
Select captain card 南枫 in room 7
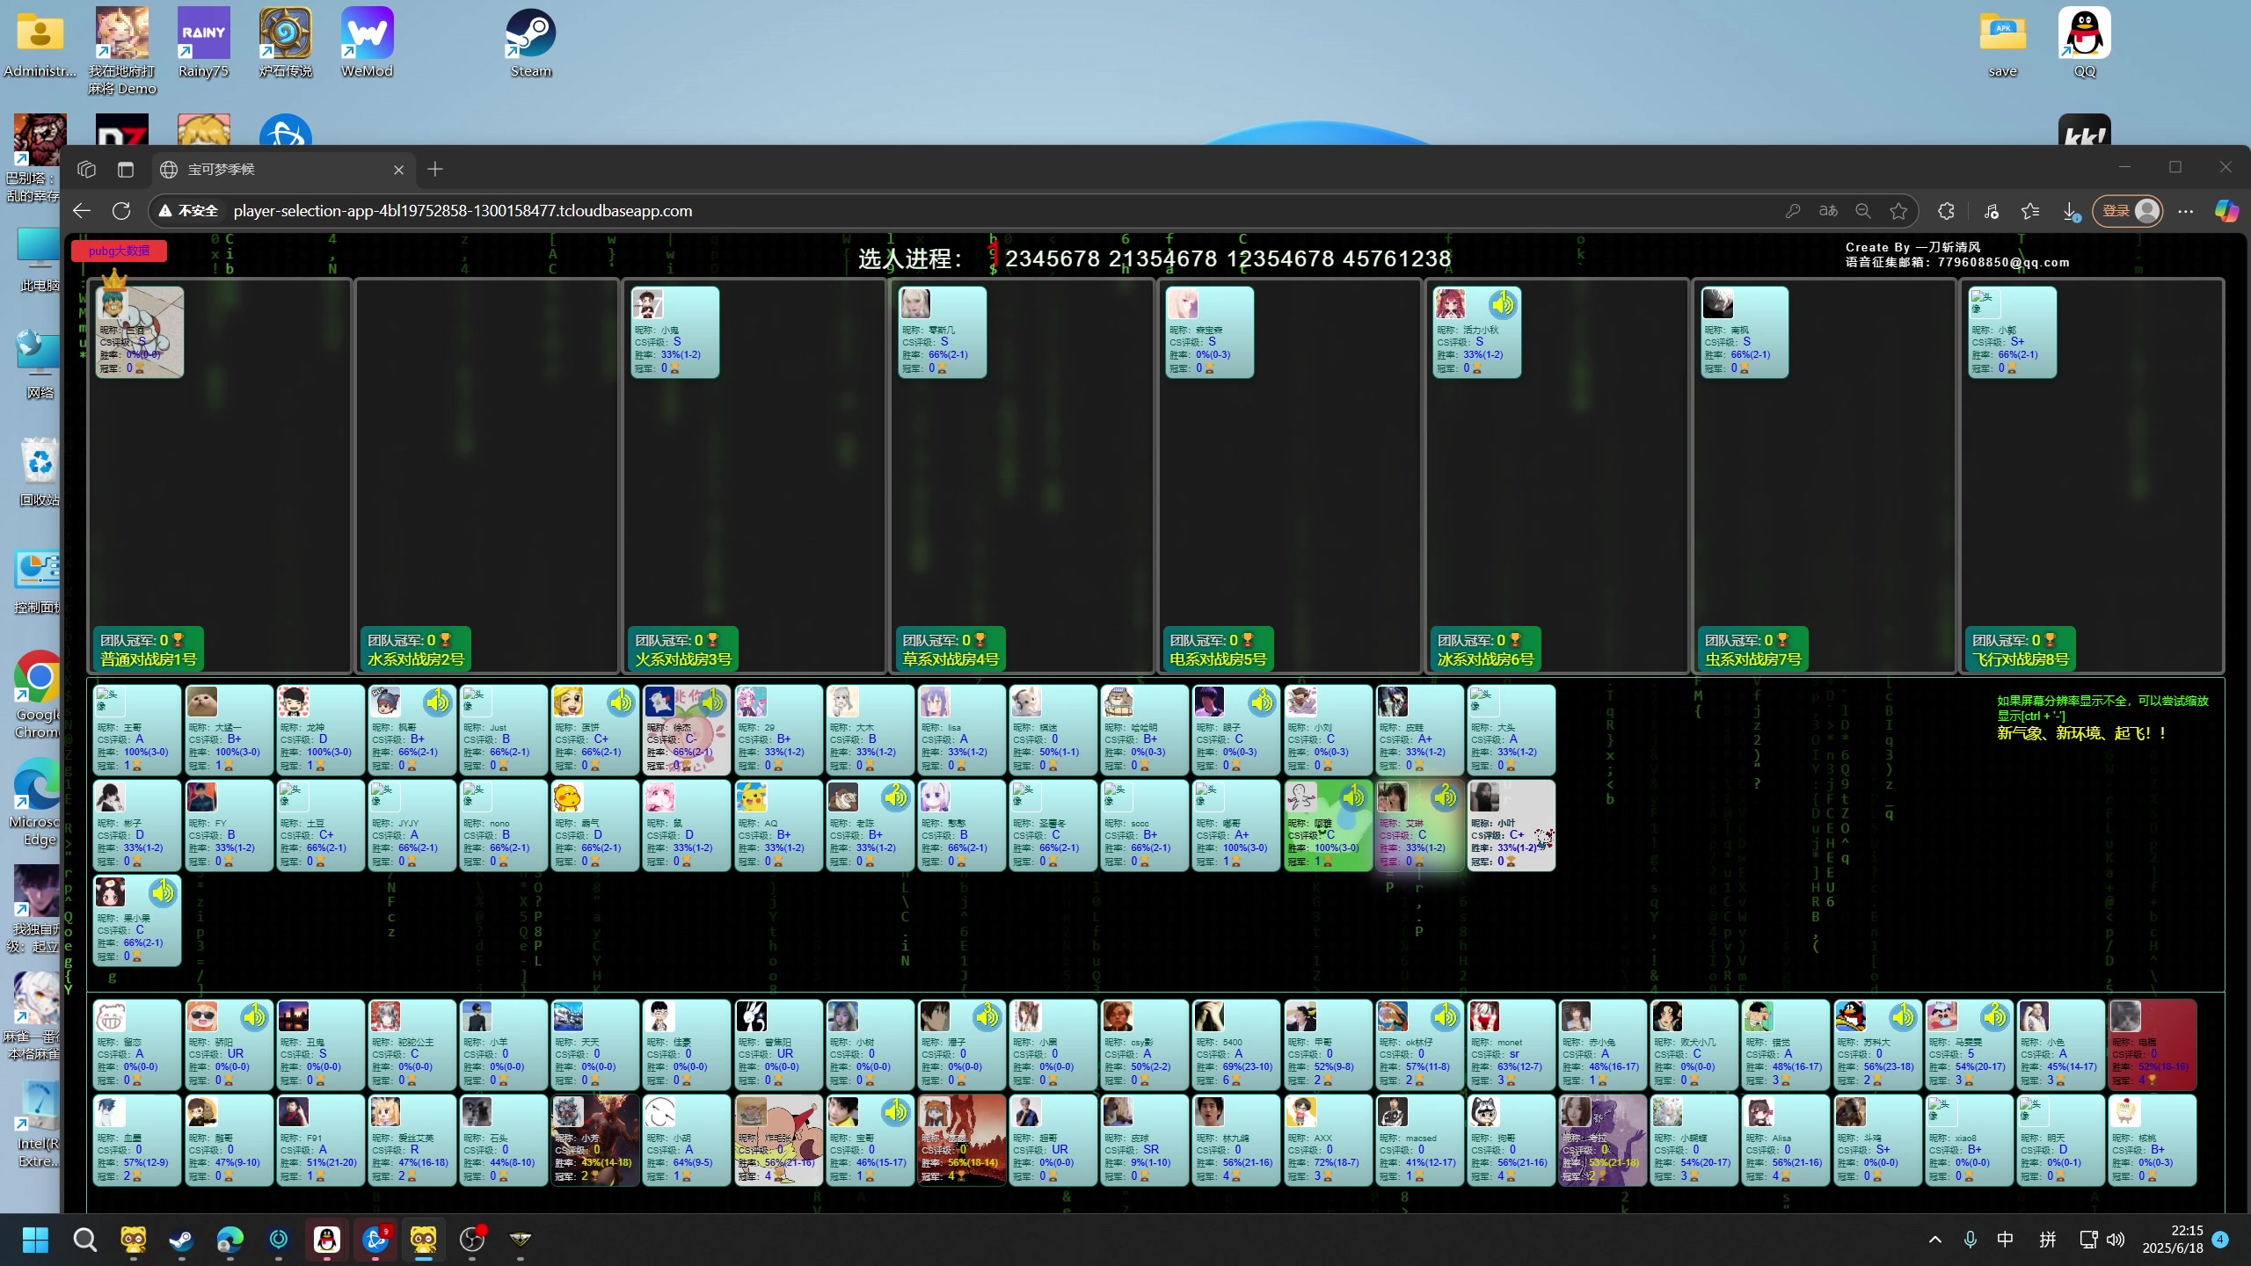coord(1744,332)
